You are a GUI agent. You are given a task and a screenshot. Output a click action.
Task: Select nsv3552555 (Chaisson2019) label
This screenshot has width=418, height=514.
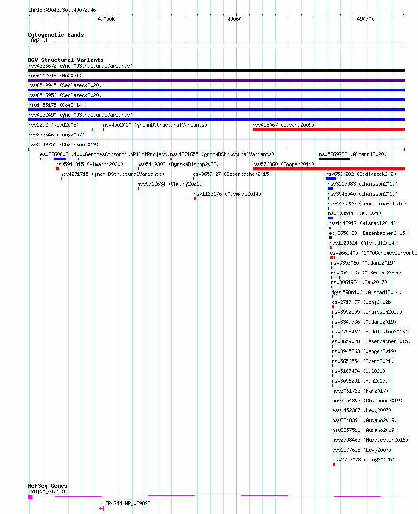click(367, 312)
